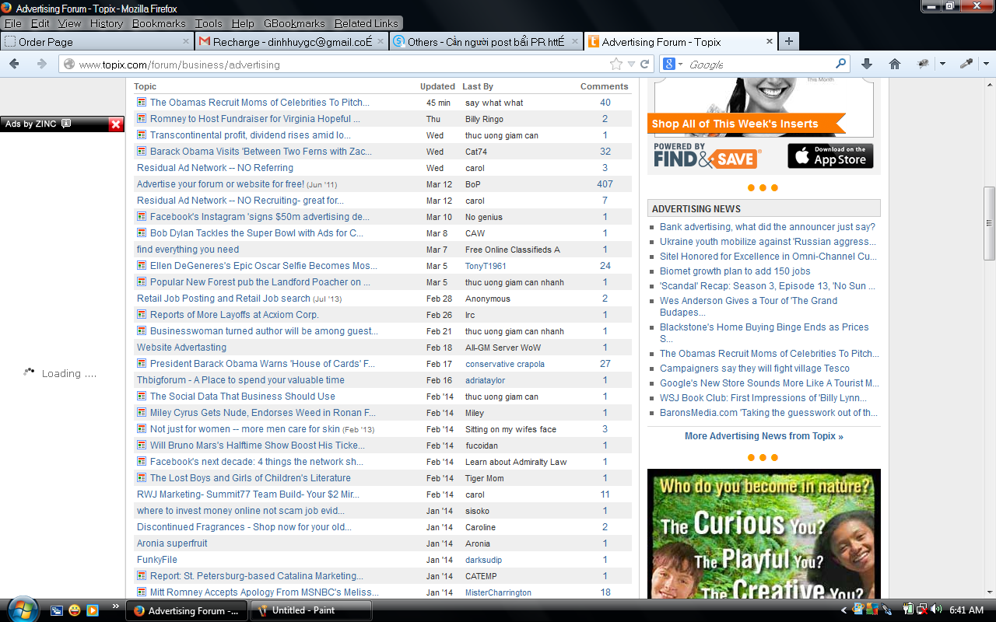The height and width of the screenshot is (622, 996).
Task: Expand the quick launch overflow chevron
Action: pos(116,606)
